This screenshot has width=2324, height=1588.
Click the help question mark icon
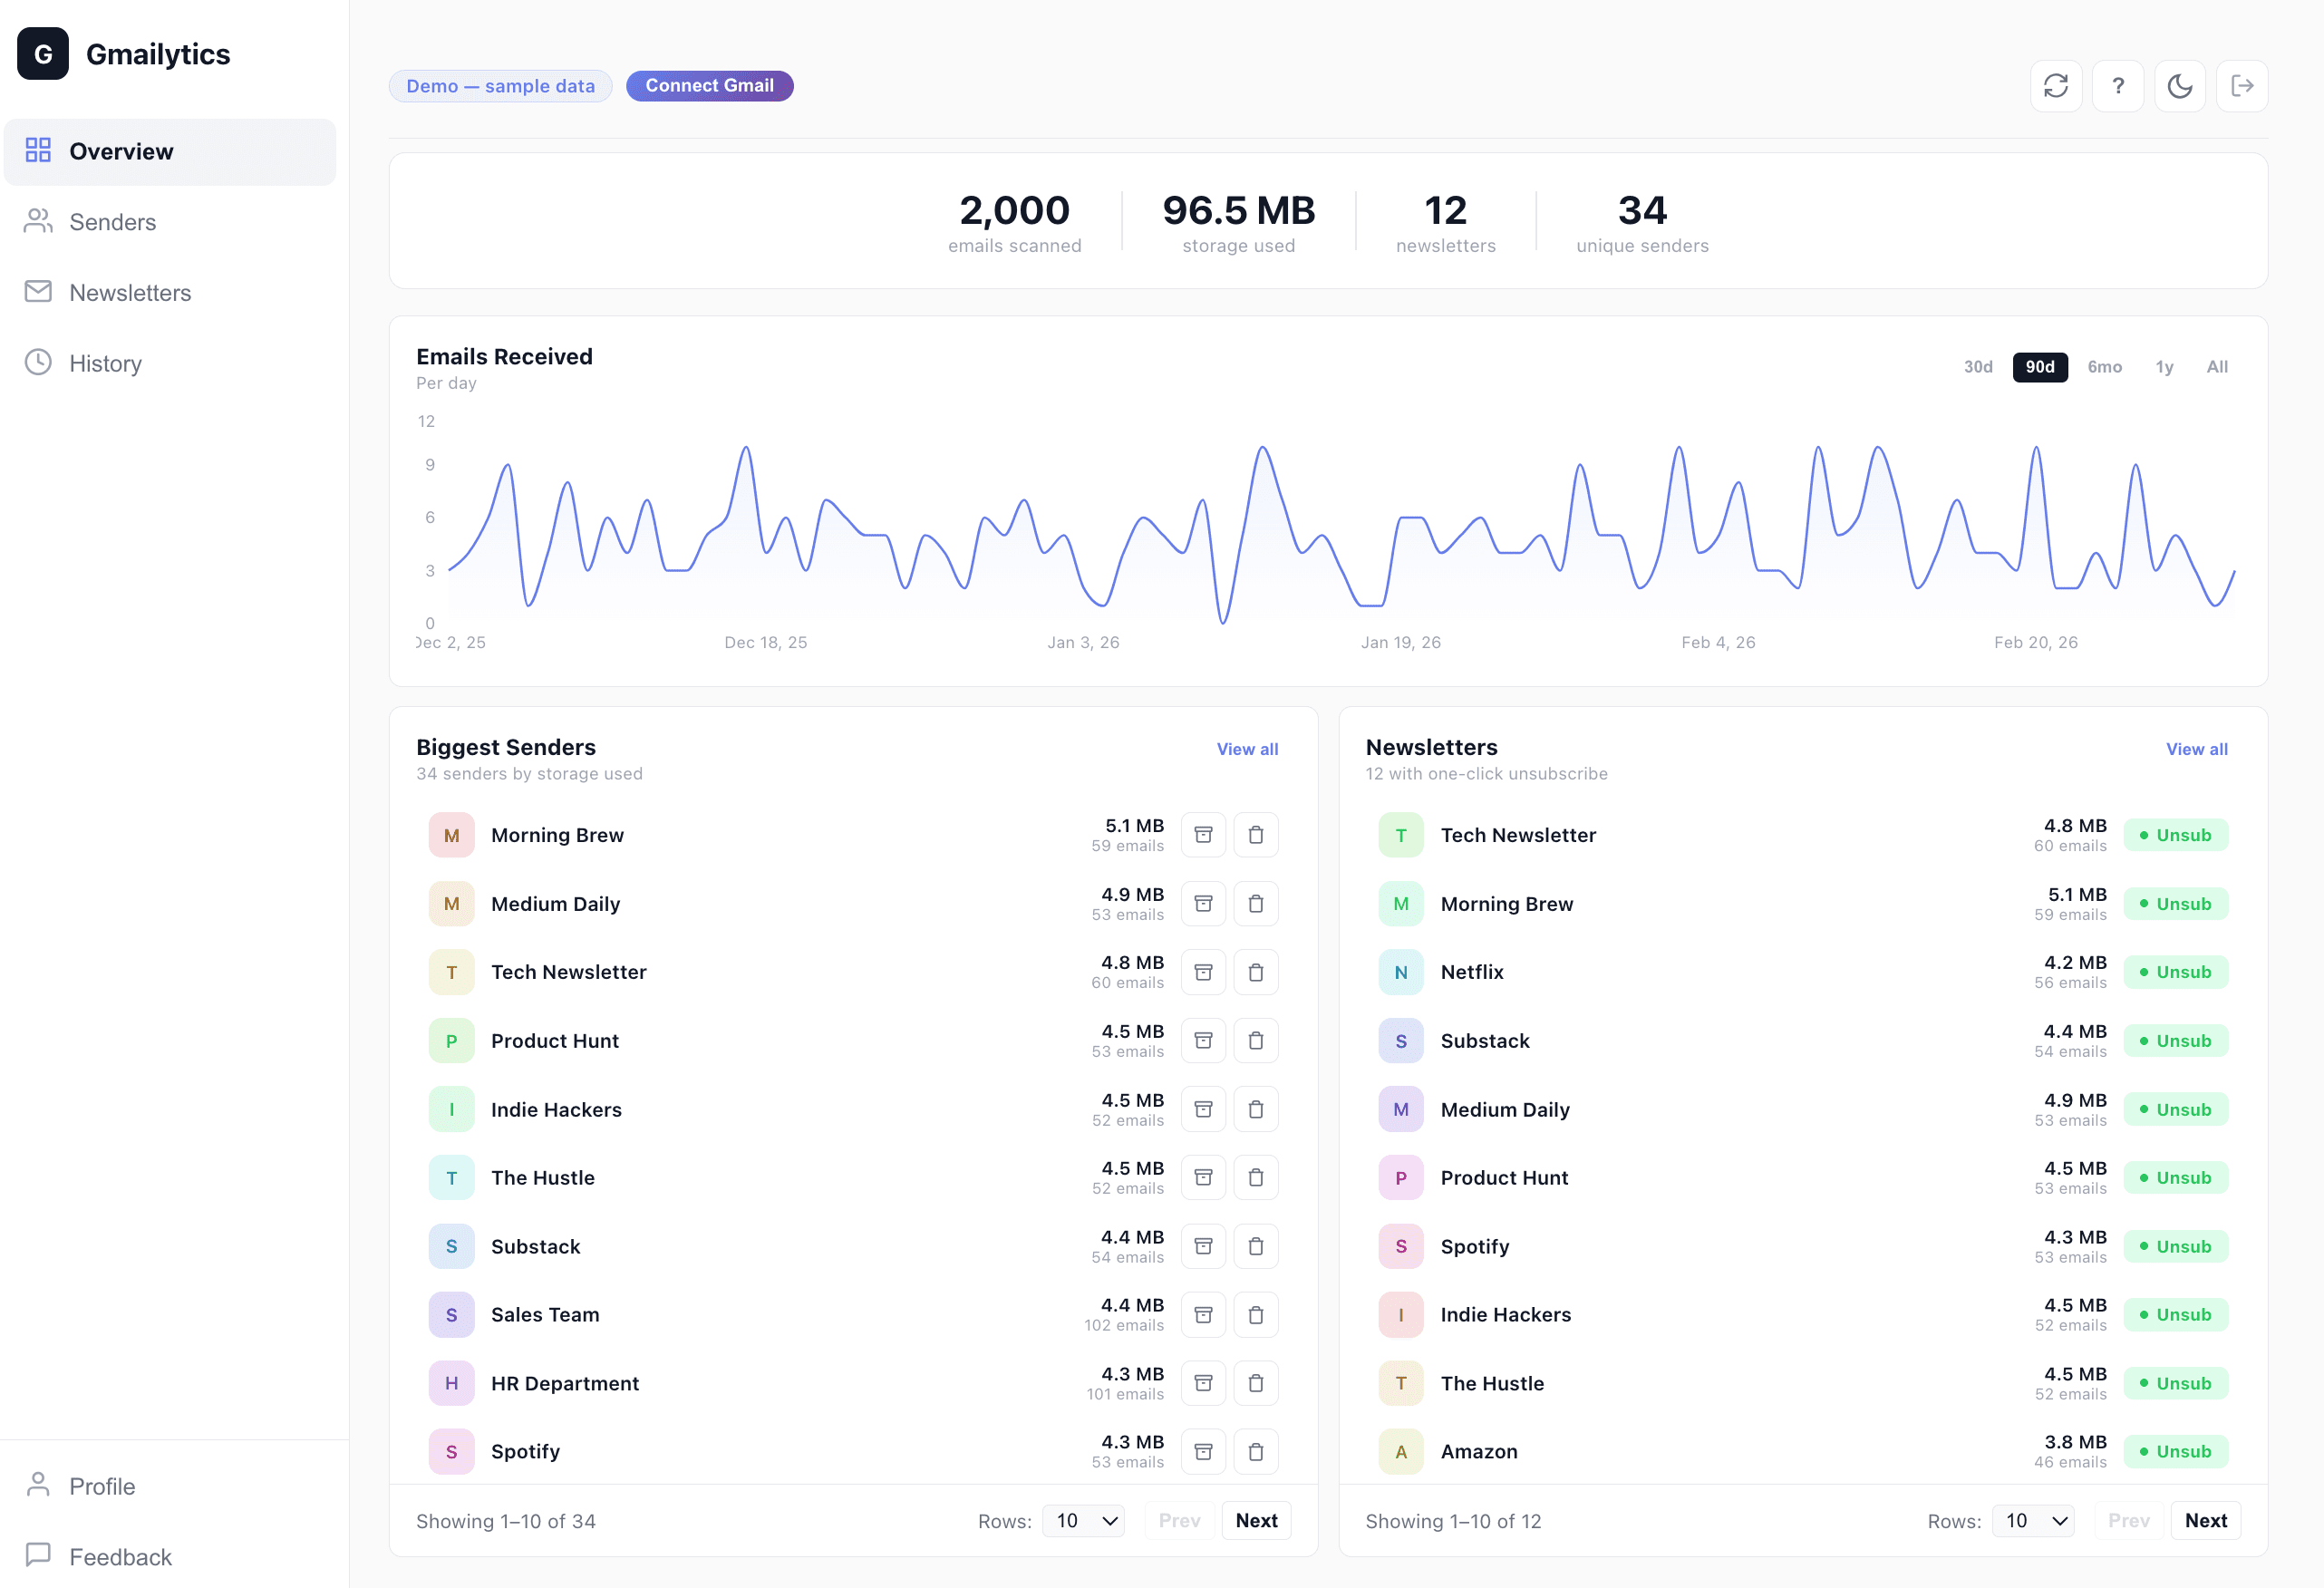tap(2118, 86)
